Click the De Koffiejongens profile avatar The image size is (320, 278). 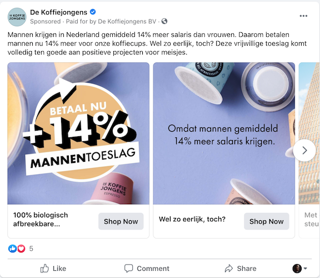coord(17,17)
